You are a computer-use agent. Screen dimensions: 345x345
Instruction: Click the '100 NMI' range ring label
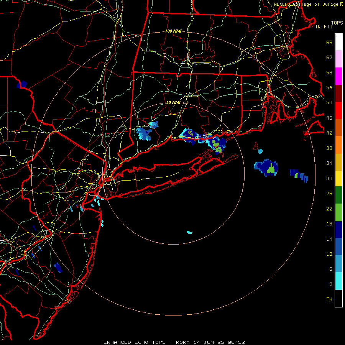click(x=173, y=31)
